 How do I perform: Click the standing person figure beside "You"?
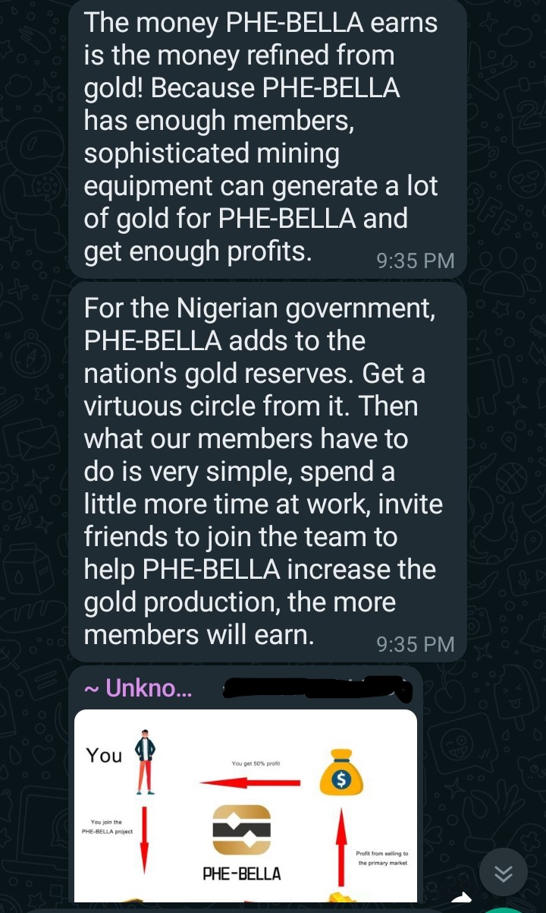pos(145,762)
